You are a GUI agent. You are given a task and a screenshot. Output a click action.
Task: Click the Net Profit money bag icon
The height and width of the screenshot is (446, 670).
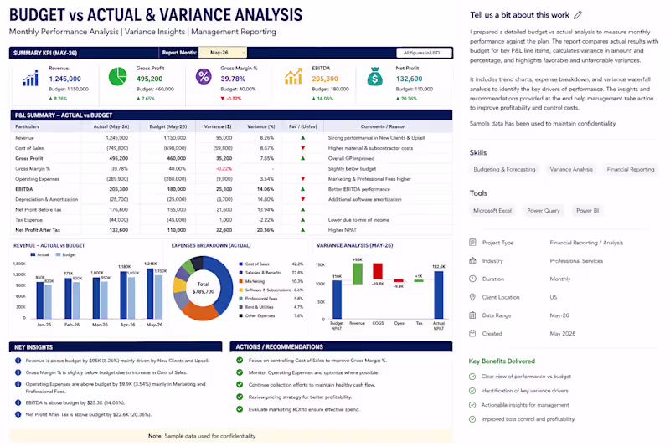(x=374, y=77)
